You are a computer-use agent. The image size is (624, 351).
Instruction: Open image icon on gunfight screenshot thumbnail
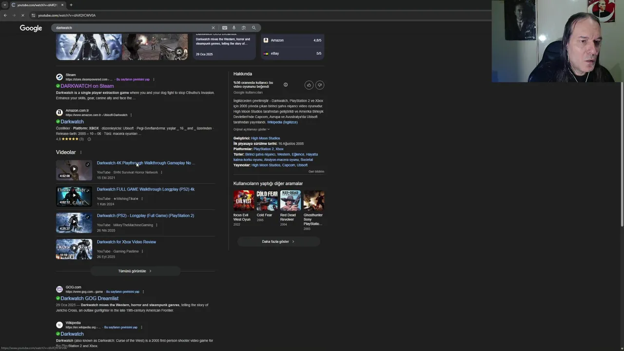point(179,52)
